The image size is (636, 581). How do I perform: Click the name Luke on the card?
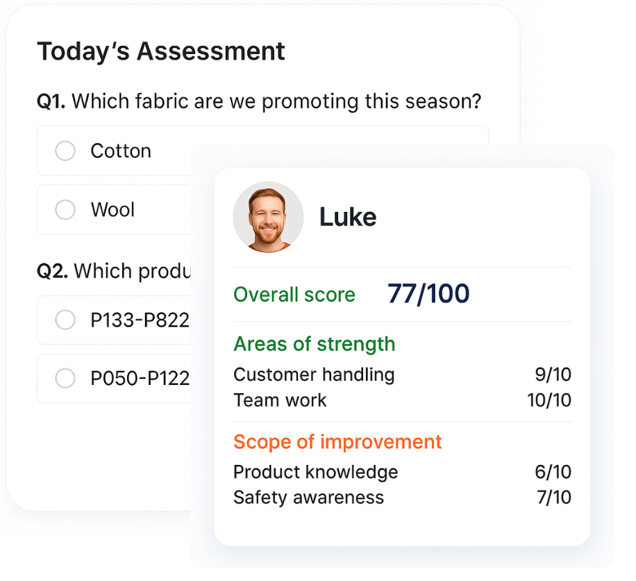(347, 218)
